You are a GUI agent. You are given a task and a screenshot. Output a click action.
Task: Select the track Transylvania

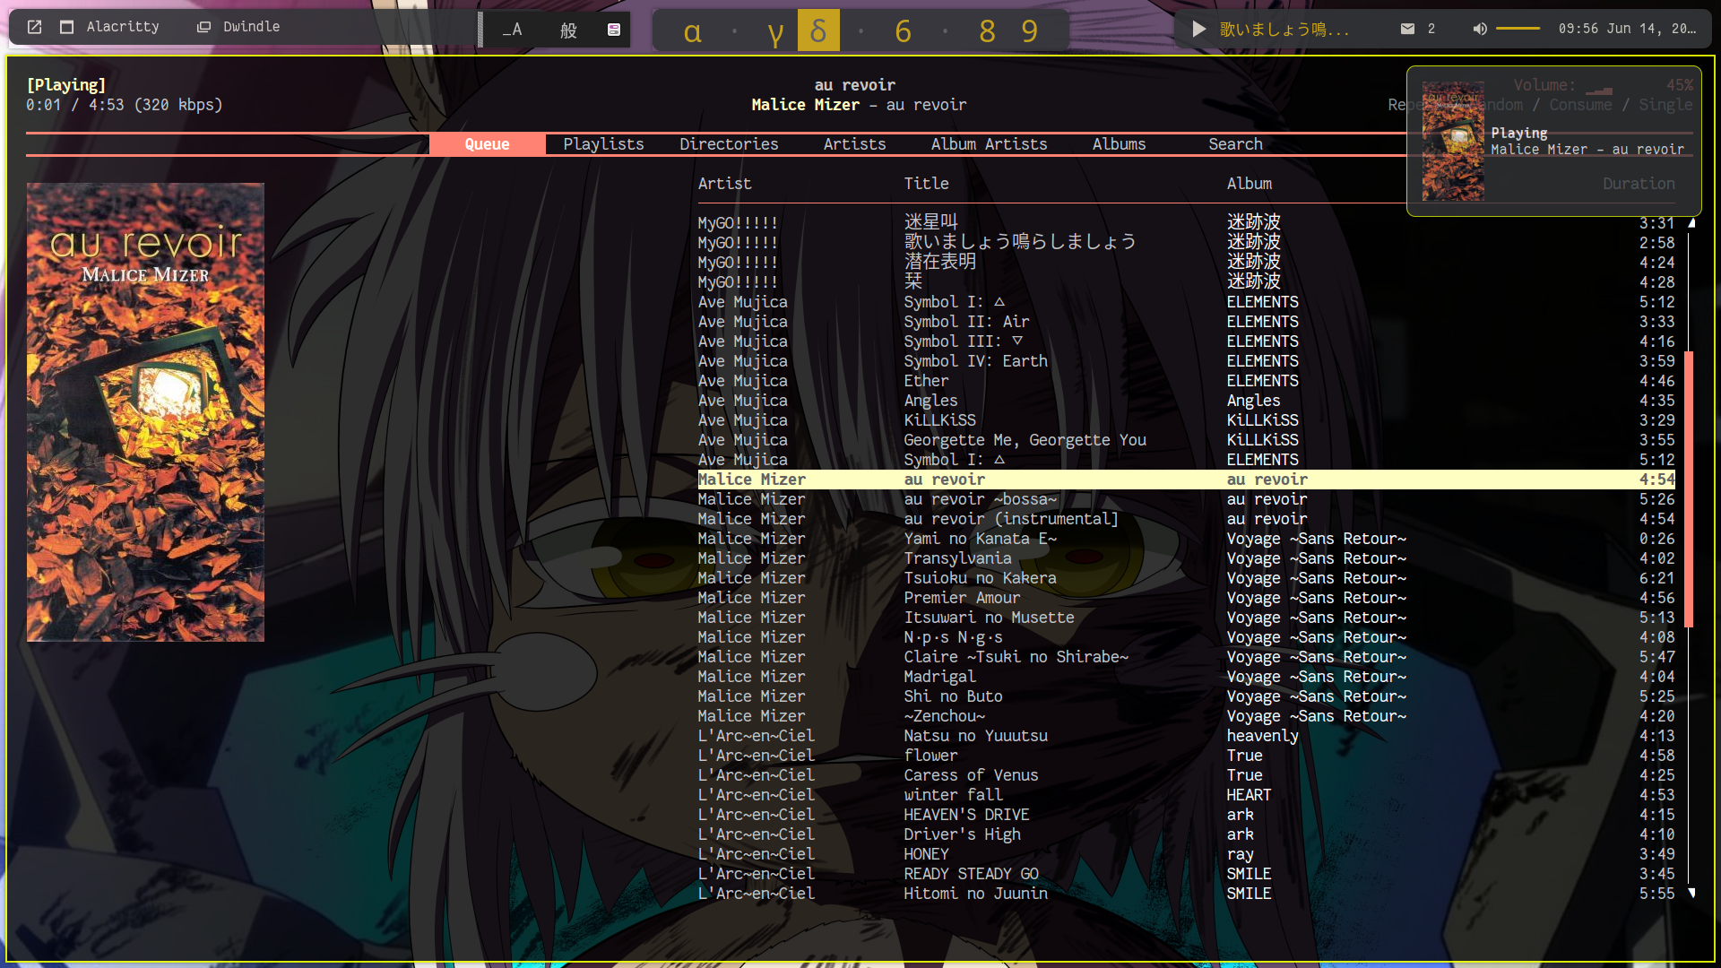1186,558
